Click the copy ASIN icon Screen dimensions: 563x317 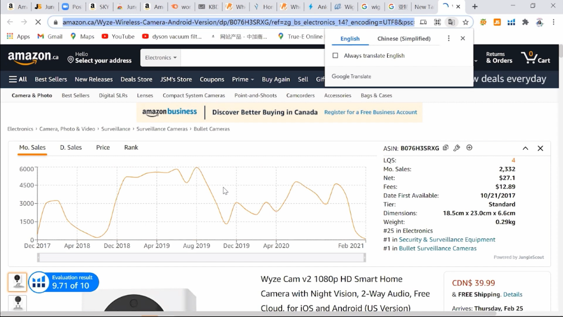(445, 147)
